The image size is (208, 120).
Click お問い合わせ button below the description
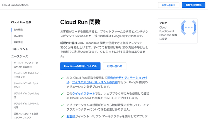(115, 66)
